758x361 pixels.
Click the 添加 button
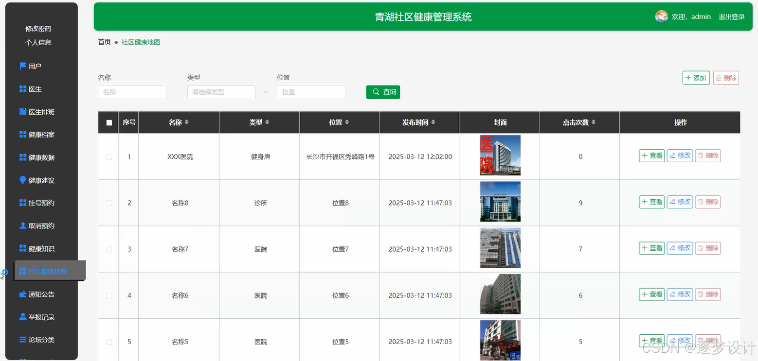click(696, 78)
